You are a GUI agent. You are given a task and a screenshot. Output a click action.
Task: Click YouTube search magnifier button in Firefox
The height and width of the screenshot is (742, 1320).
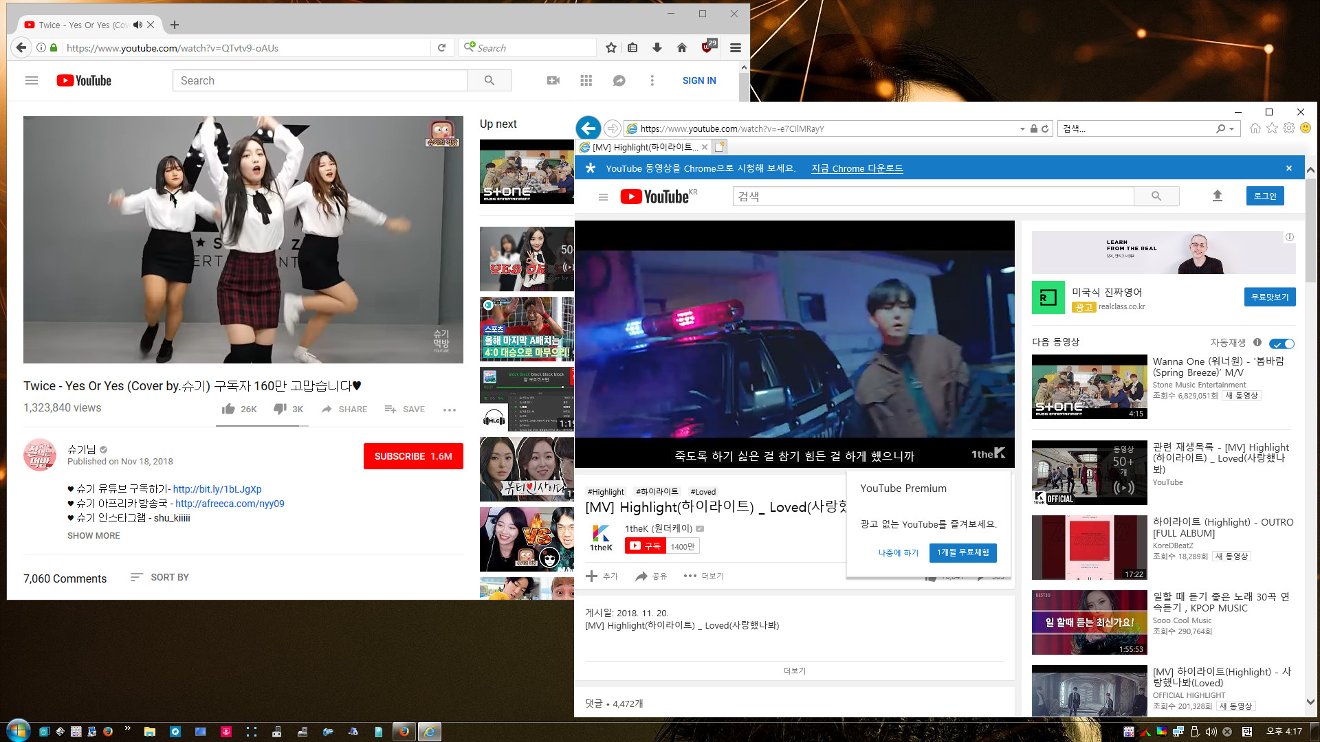(x=489, y=80)
